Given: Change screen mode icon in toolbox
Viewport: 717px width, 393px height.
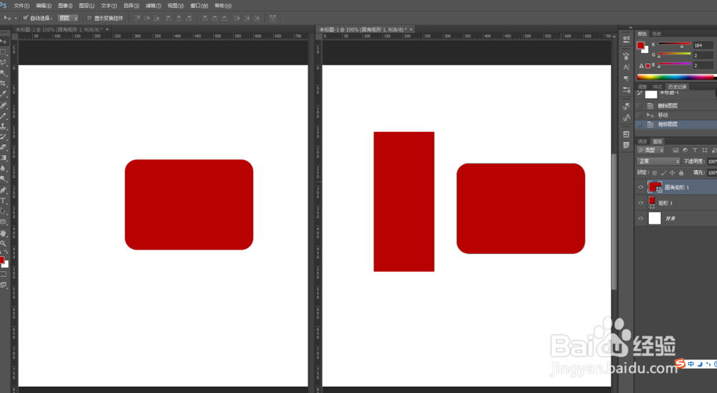Looking at the screenshot, I should [4, 285].
